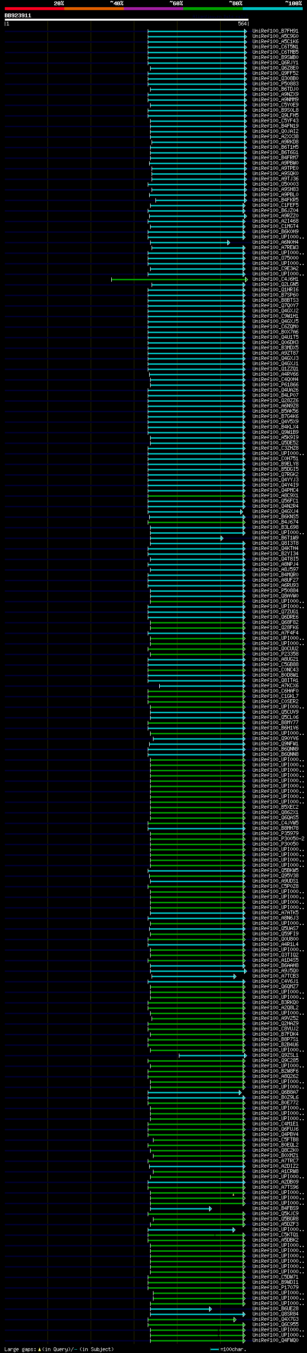Select the UniRef100_C3ZHZ8 label

(x=275, y=449)
